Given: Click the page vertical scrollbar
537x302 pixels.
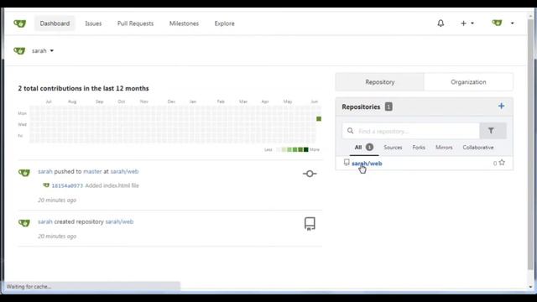Looking at the screenshot, I should pyautogui.click(x=530, y=143).
